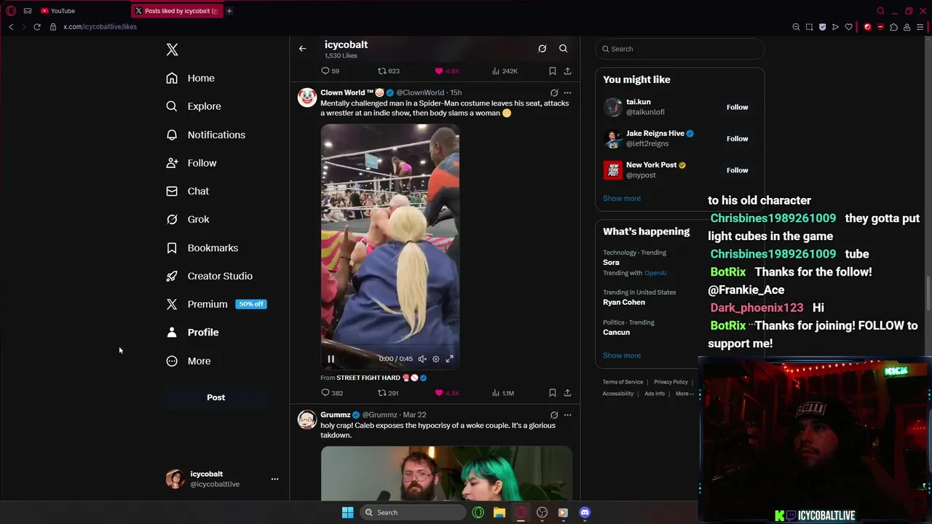Open Creator Studio in sidebar
Viewport: 932px width, 524px height.
coord(210,276)
